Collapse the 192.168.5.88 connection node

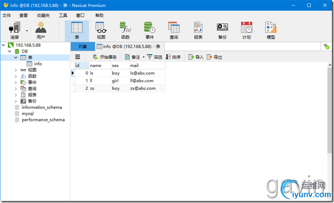click(x=4, y=45)
